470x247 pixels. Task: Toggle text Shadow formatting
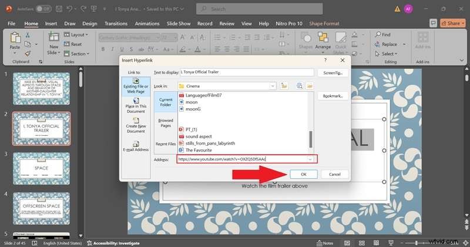pos(131,49)
